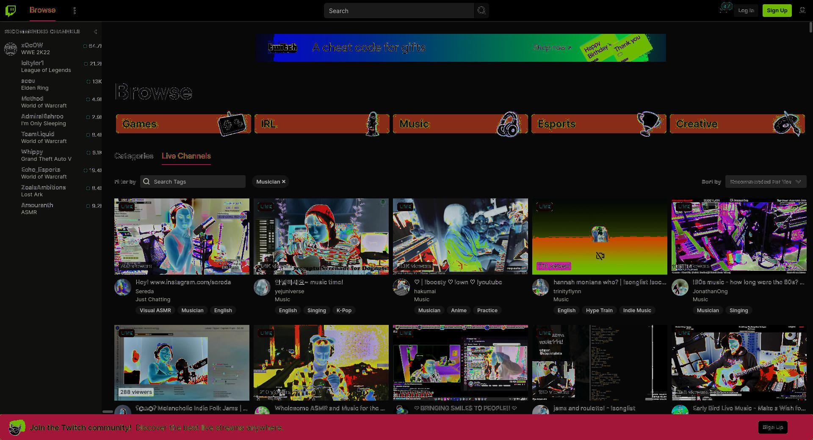Click Sereda's avatar icon

coord(123,287)
